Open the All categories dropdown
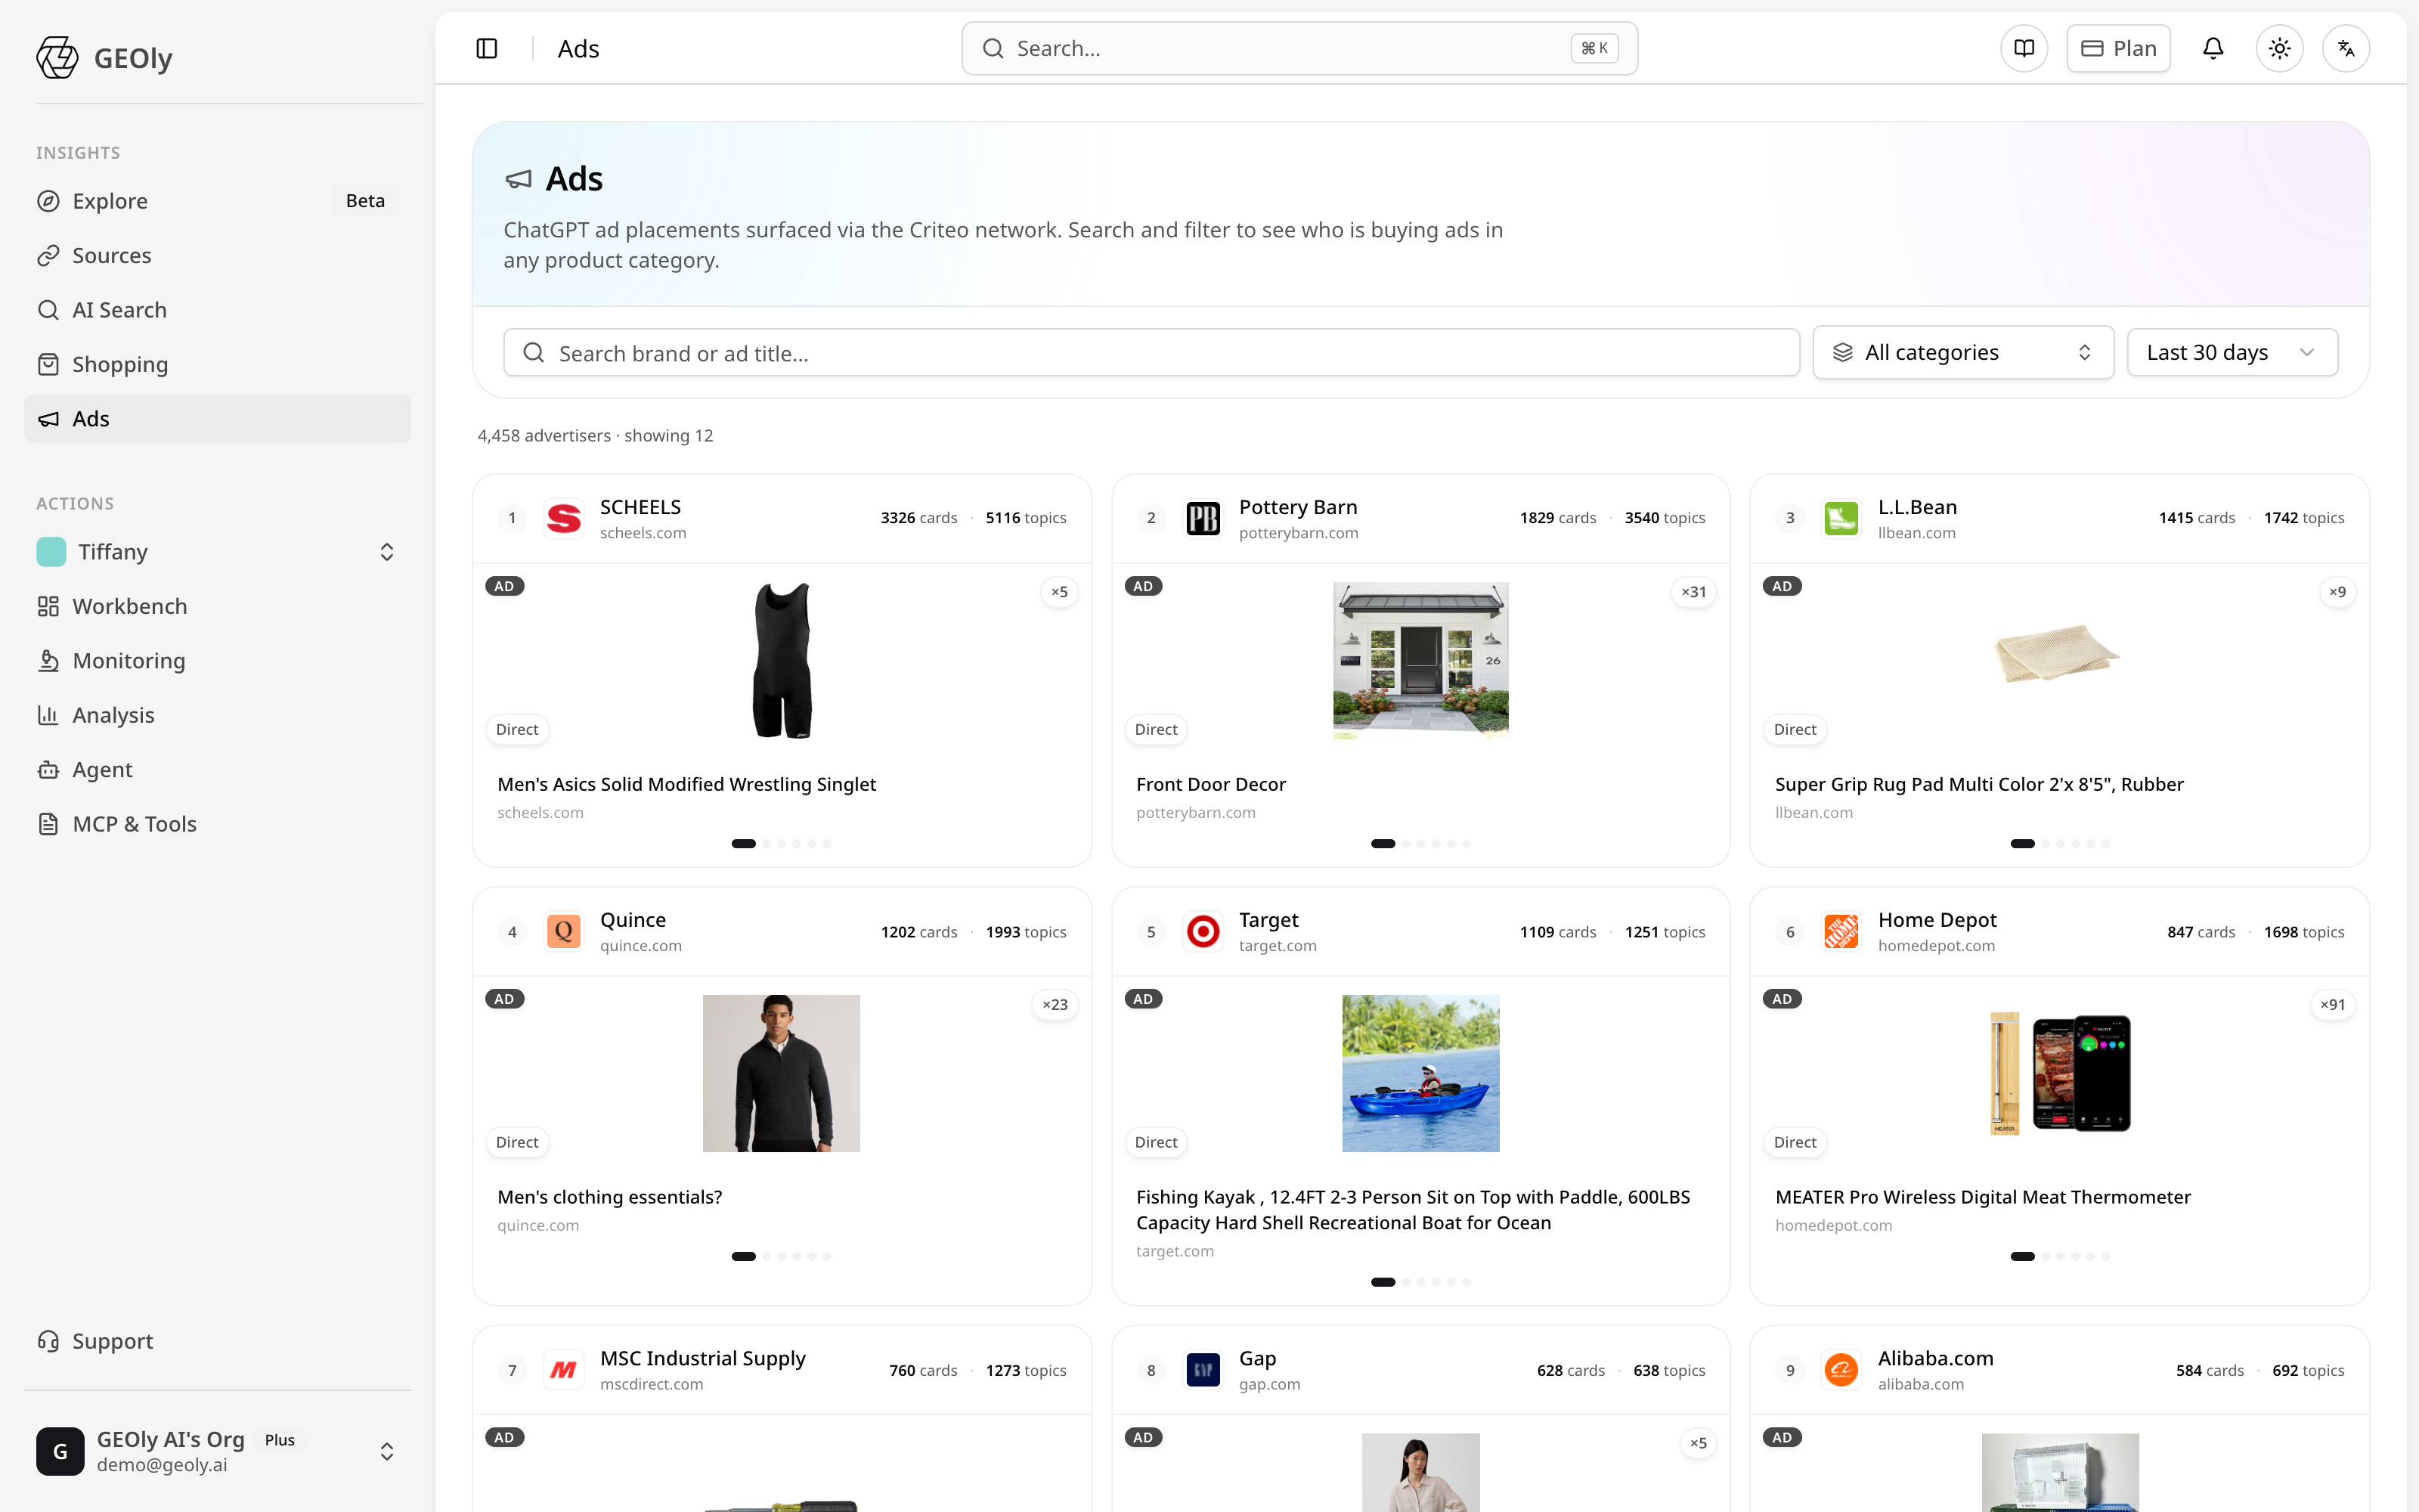 click(1963, 352)
